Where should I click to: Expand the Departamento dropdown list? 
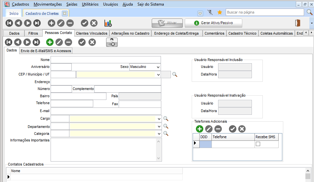158,127
